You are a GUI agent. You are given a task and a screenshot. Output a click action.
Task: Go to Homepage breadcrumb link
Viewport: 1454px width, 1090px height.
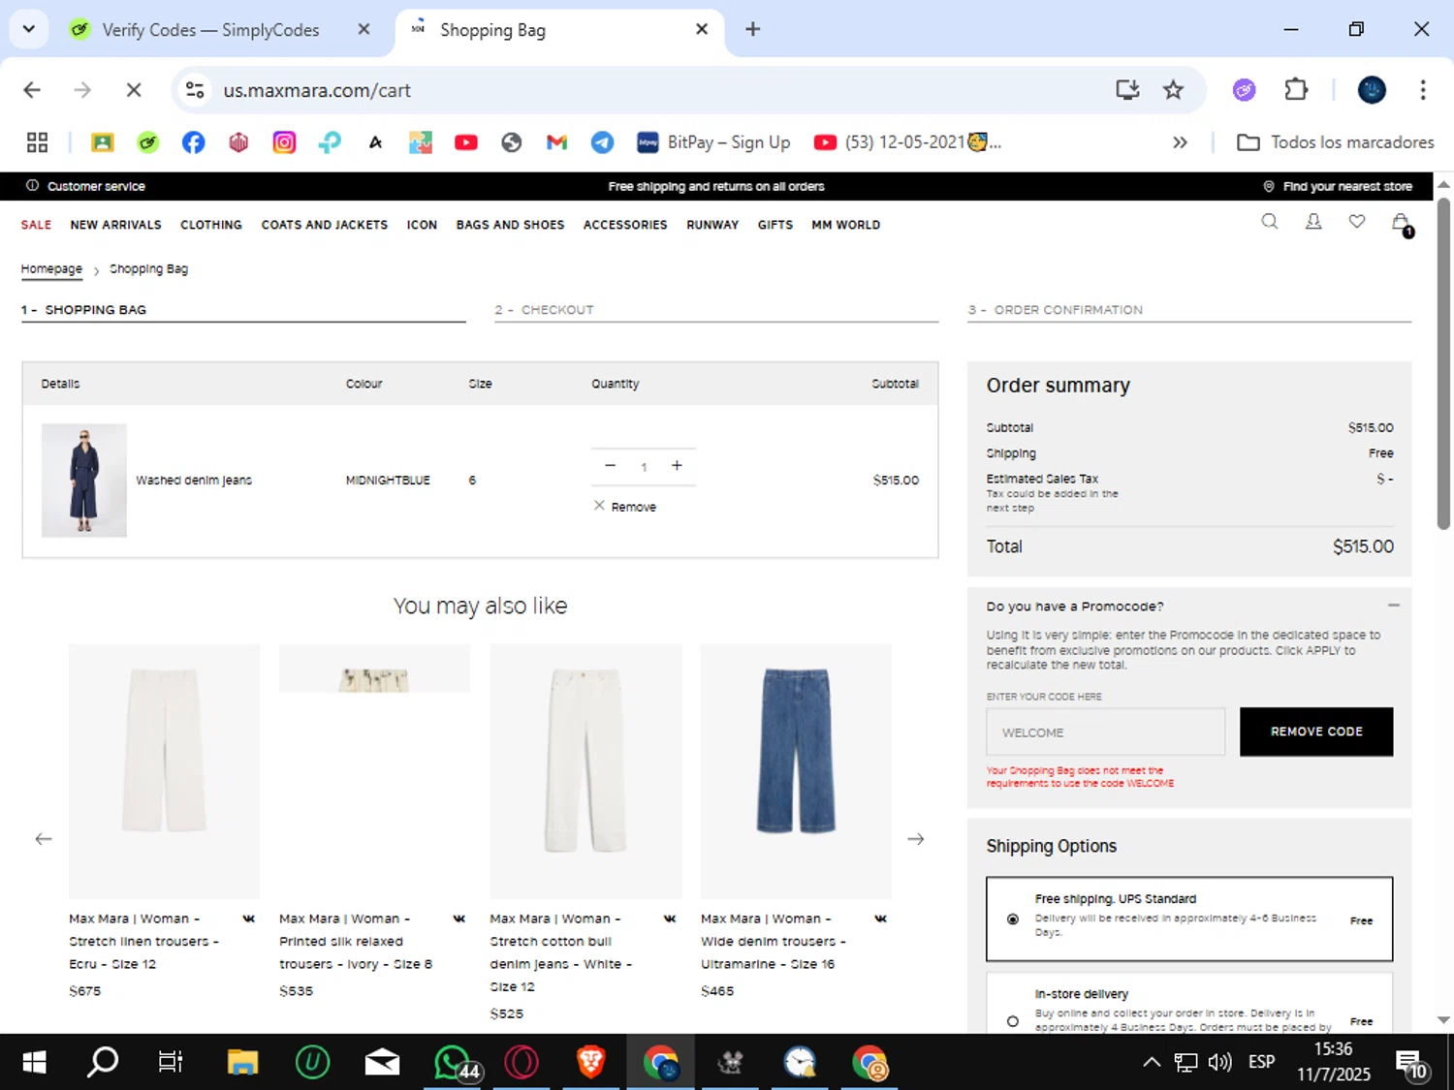tap(51, 269)
